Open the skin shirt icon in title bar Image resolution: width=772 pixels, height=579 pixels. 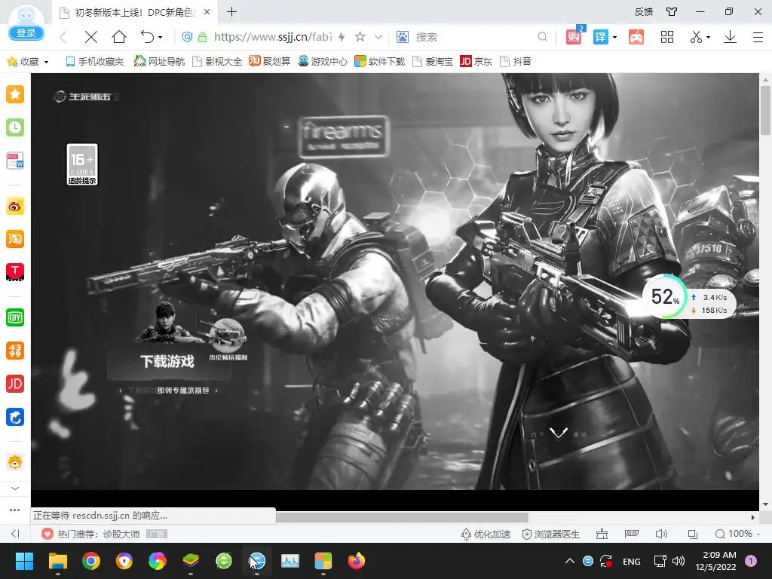(672, 12)
